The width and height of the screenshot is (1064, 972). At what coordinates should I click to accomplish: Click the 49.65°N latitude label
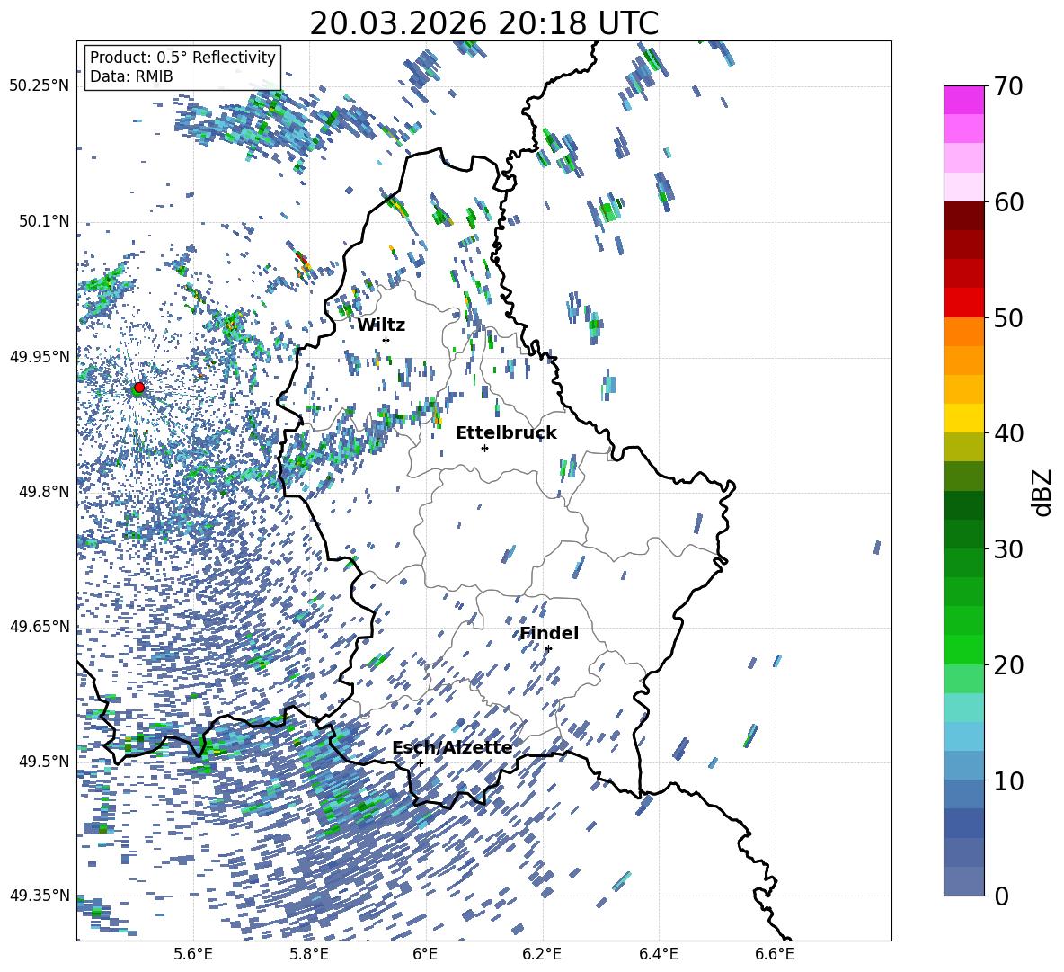(40, 626)
